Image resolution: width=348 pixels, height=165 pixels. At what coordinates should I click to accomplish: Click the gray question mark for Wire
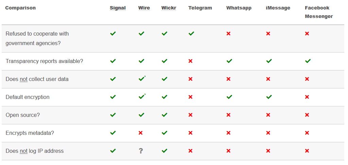(141, 151)
